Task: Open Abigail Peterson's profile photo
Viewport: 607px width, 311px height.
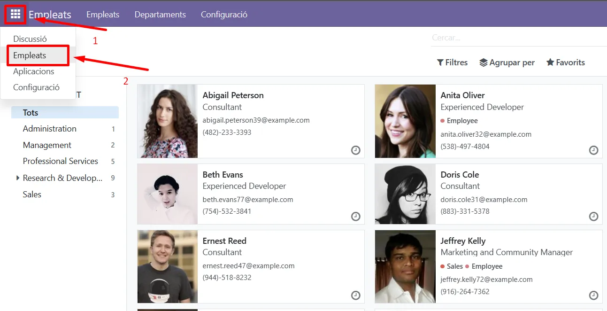Action: tap(168, 121)
